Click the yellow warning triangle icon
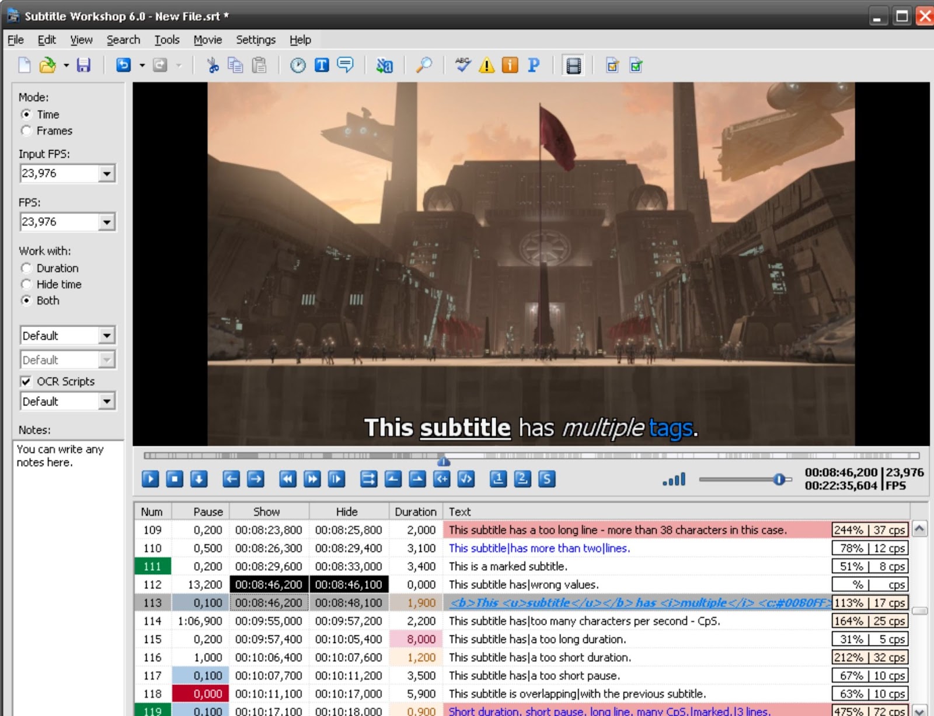 [x=486, y=65]
